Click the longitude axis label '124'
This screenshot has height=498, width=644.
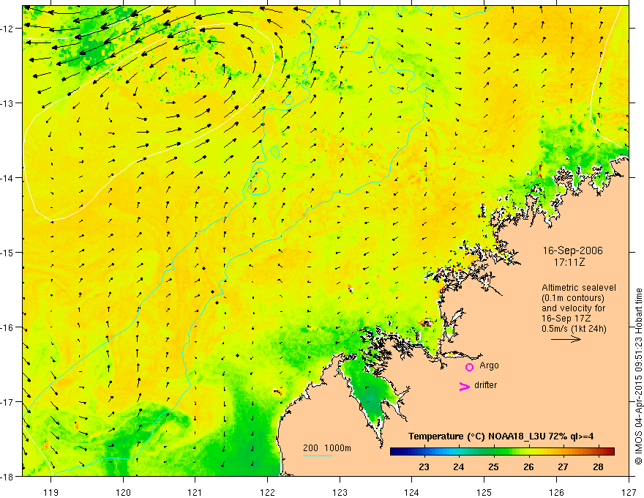pos(412,492)
